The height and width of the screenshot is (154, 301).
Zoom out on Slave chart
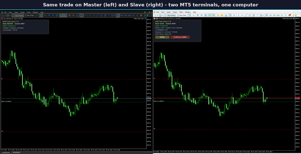[202, 15]
